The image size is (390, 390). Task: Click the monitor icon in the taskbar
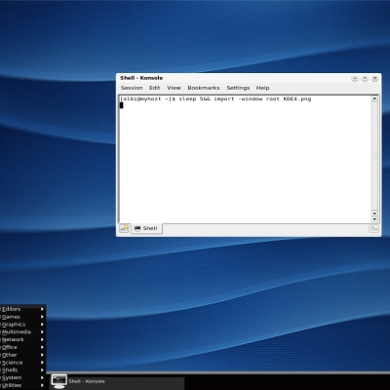[x=58, y=381]
